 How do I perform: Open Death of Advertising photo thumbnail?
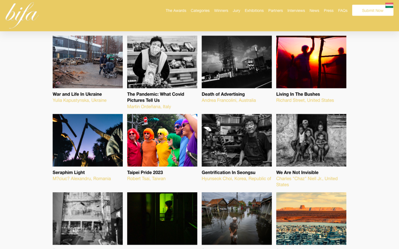pos(237,62)
